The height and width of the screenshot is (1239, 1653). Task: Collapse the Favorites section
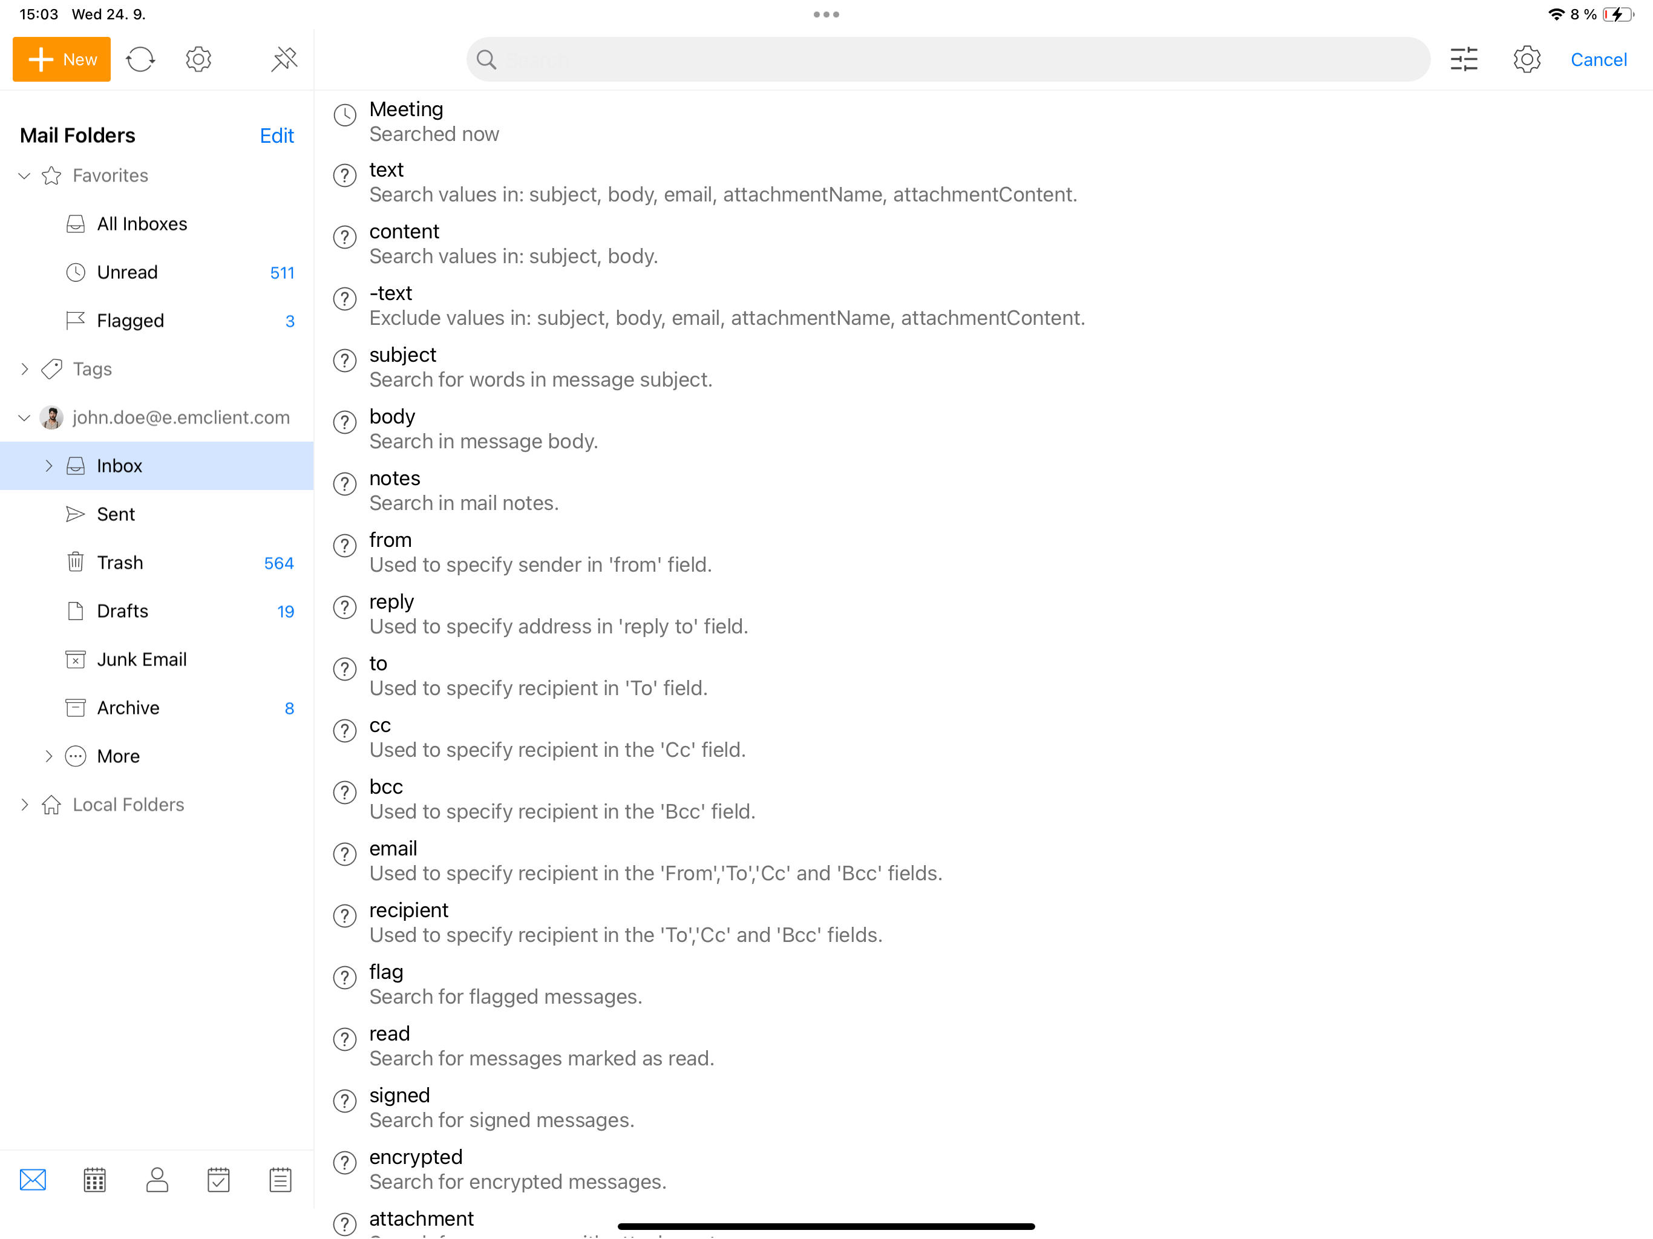coord(25,175)
